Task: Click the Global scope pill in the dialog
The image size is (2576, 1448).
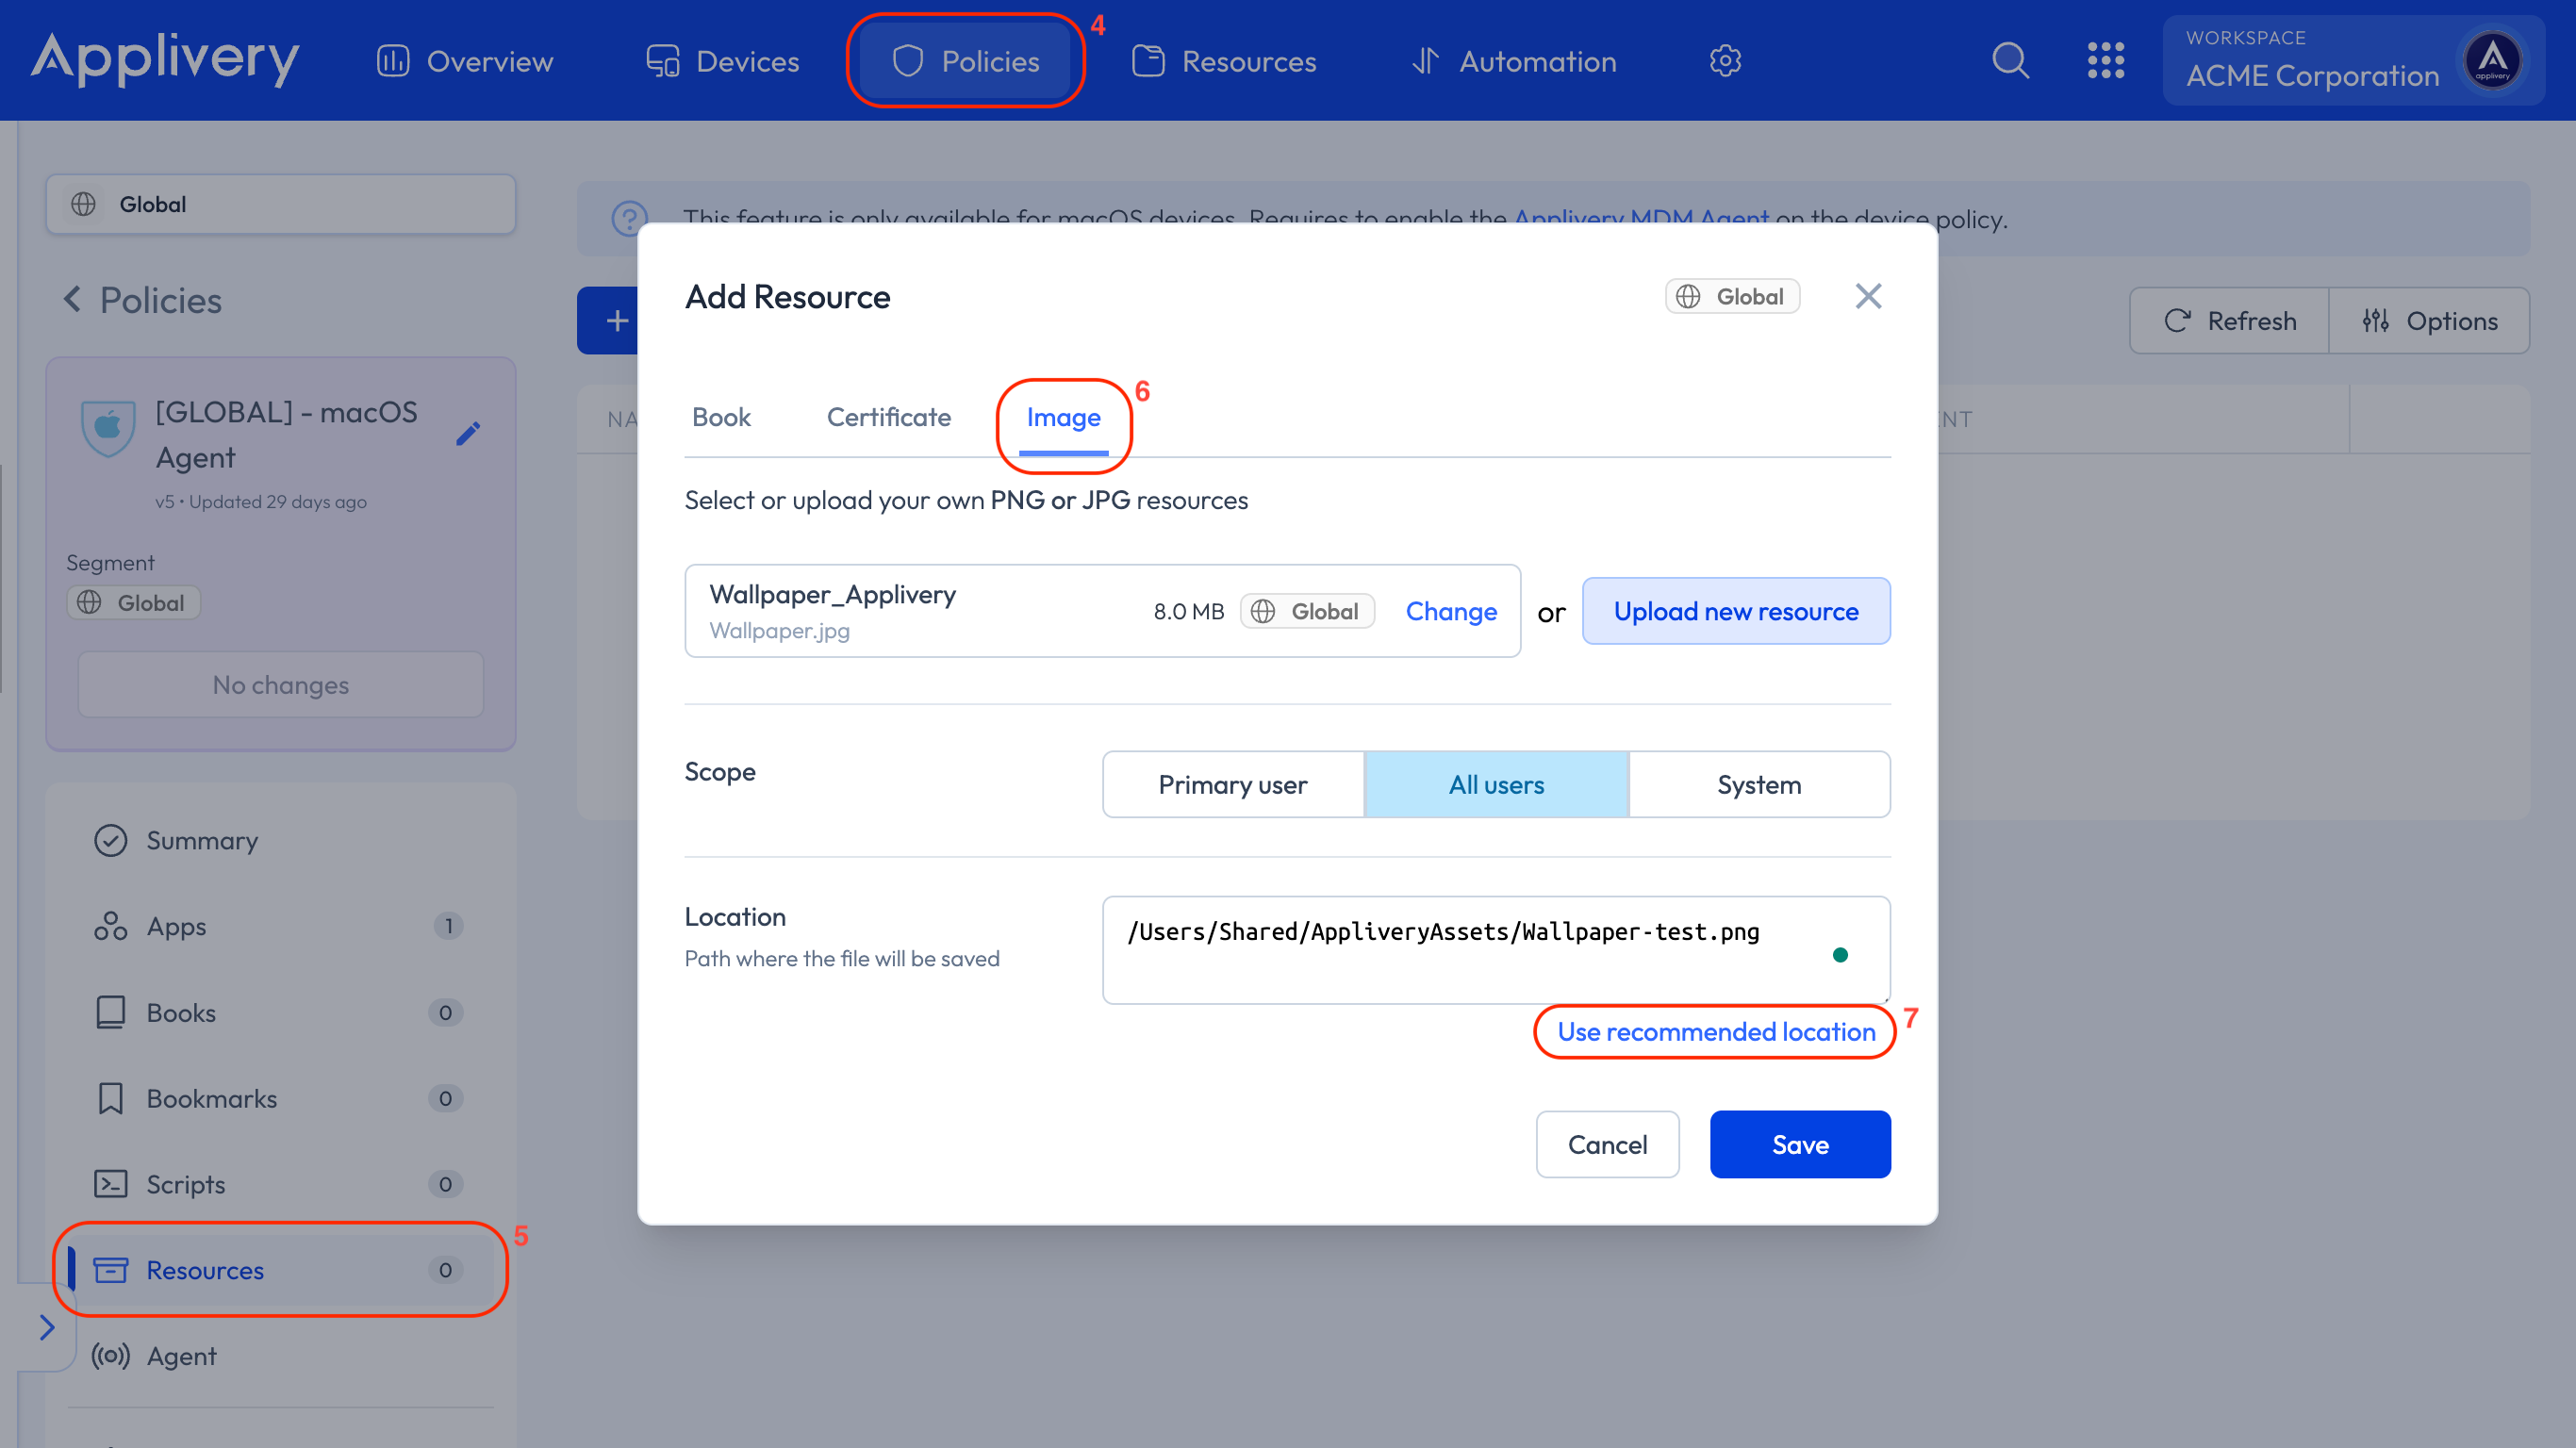Action: [1731, 296]
